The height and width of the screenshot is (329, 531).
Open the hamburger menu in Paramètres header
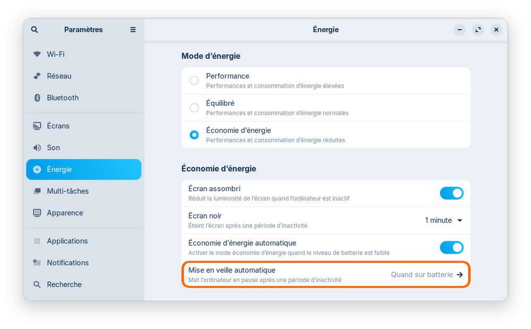click(133, 30)
